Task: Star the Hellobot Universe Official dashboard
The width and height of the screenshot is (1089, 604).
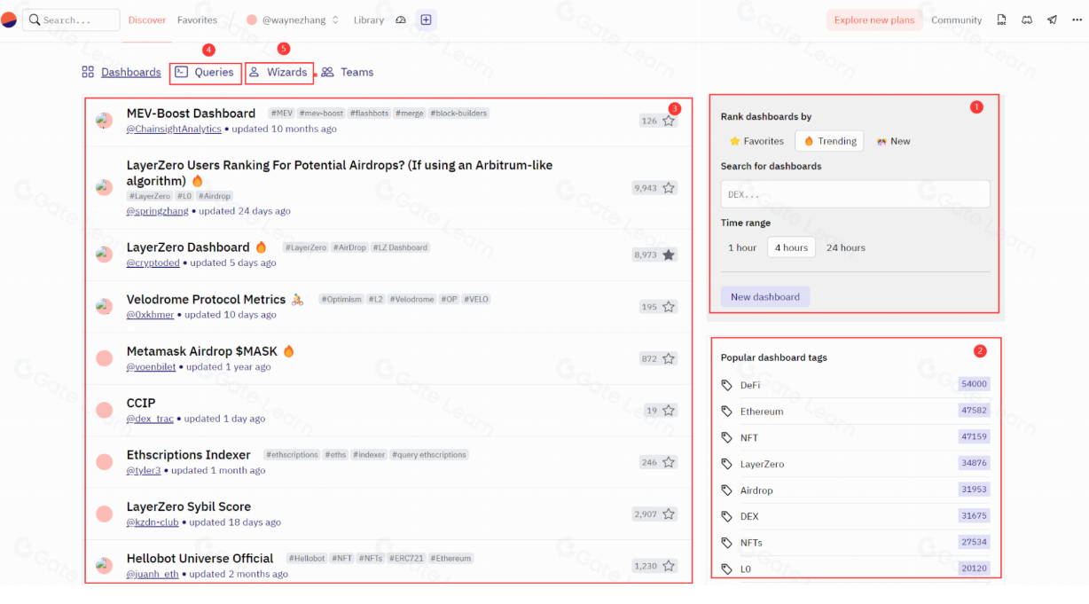Action: (x=669, y=566)
